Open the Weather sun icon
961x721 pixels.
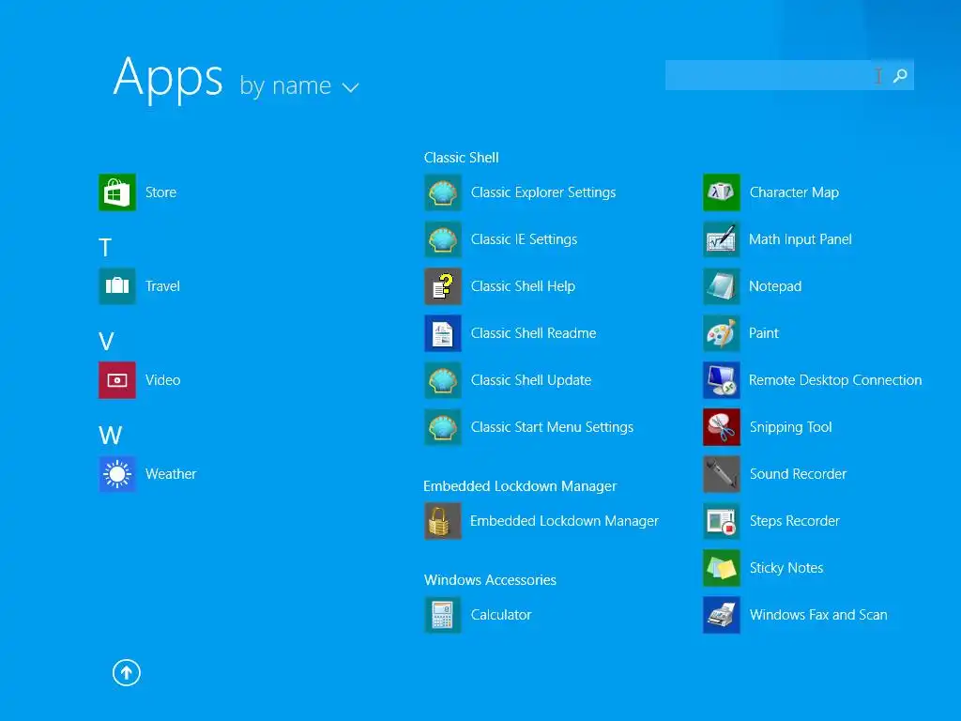click(117, 474)
